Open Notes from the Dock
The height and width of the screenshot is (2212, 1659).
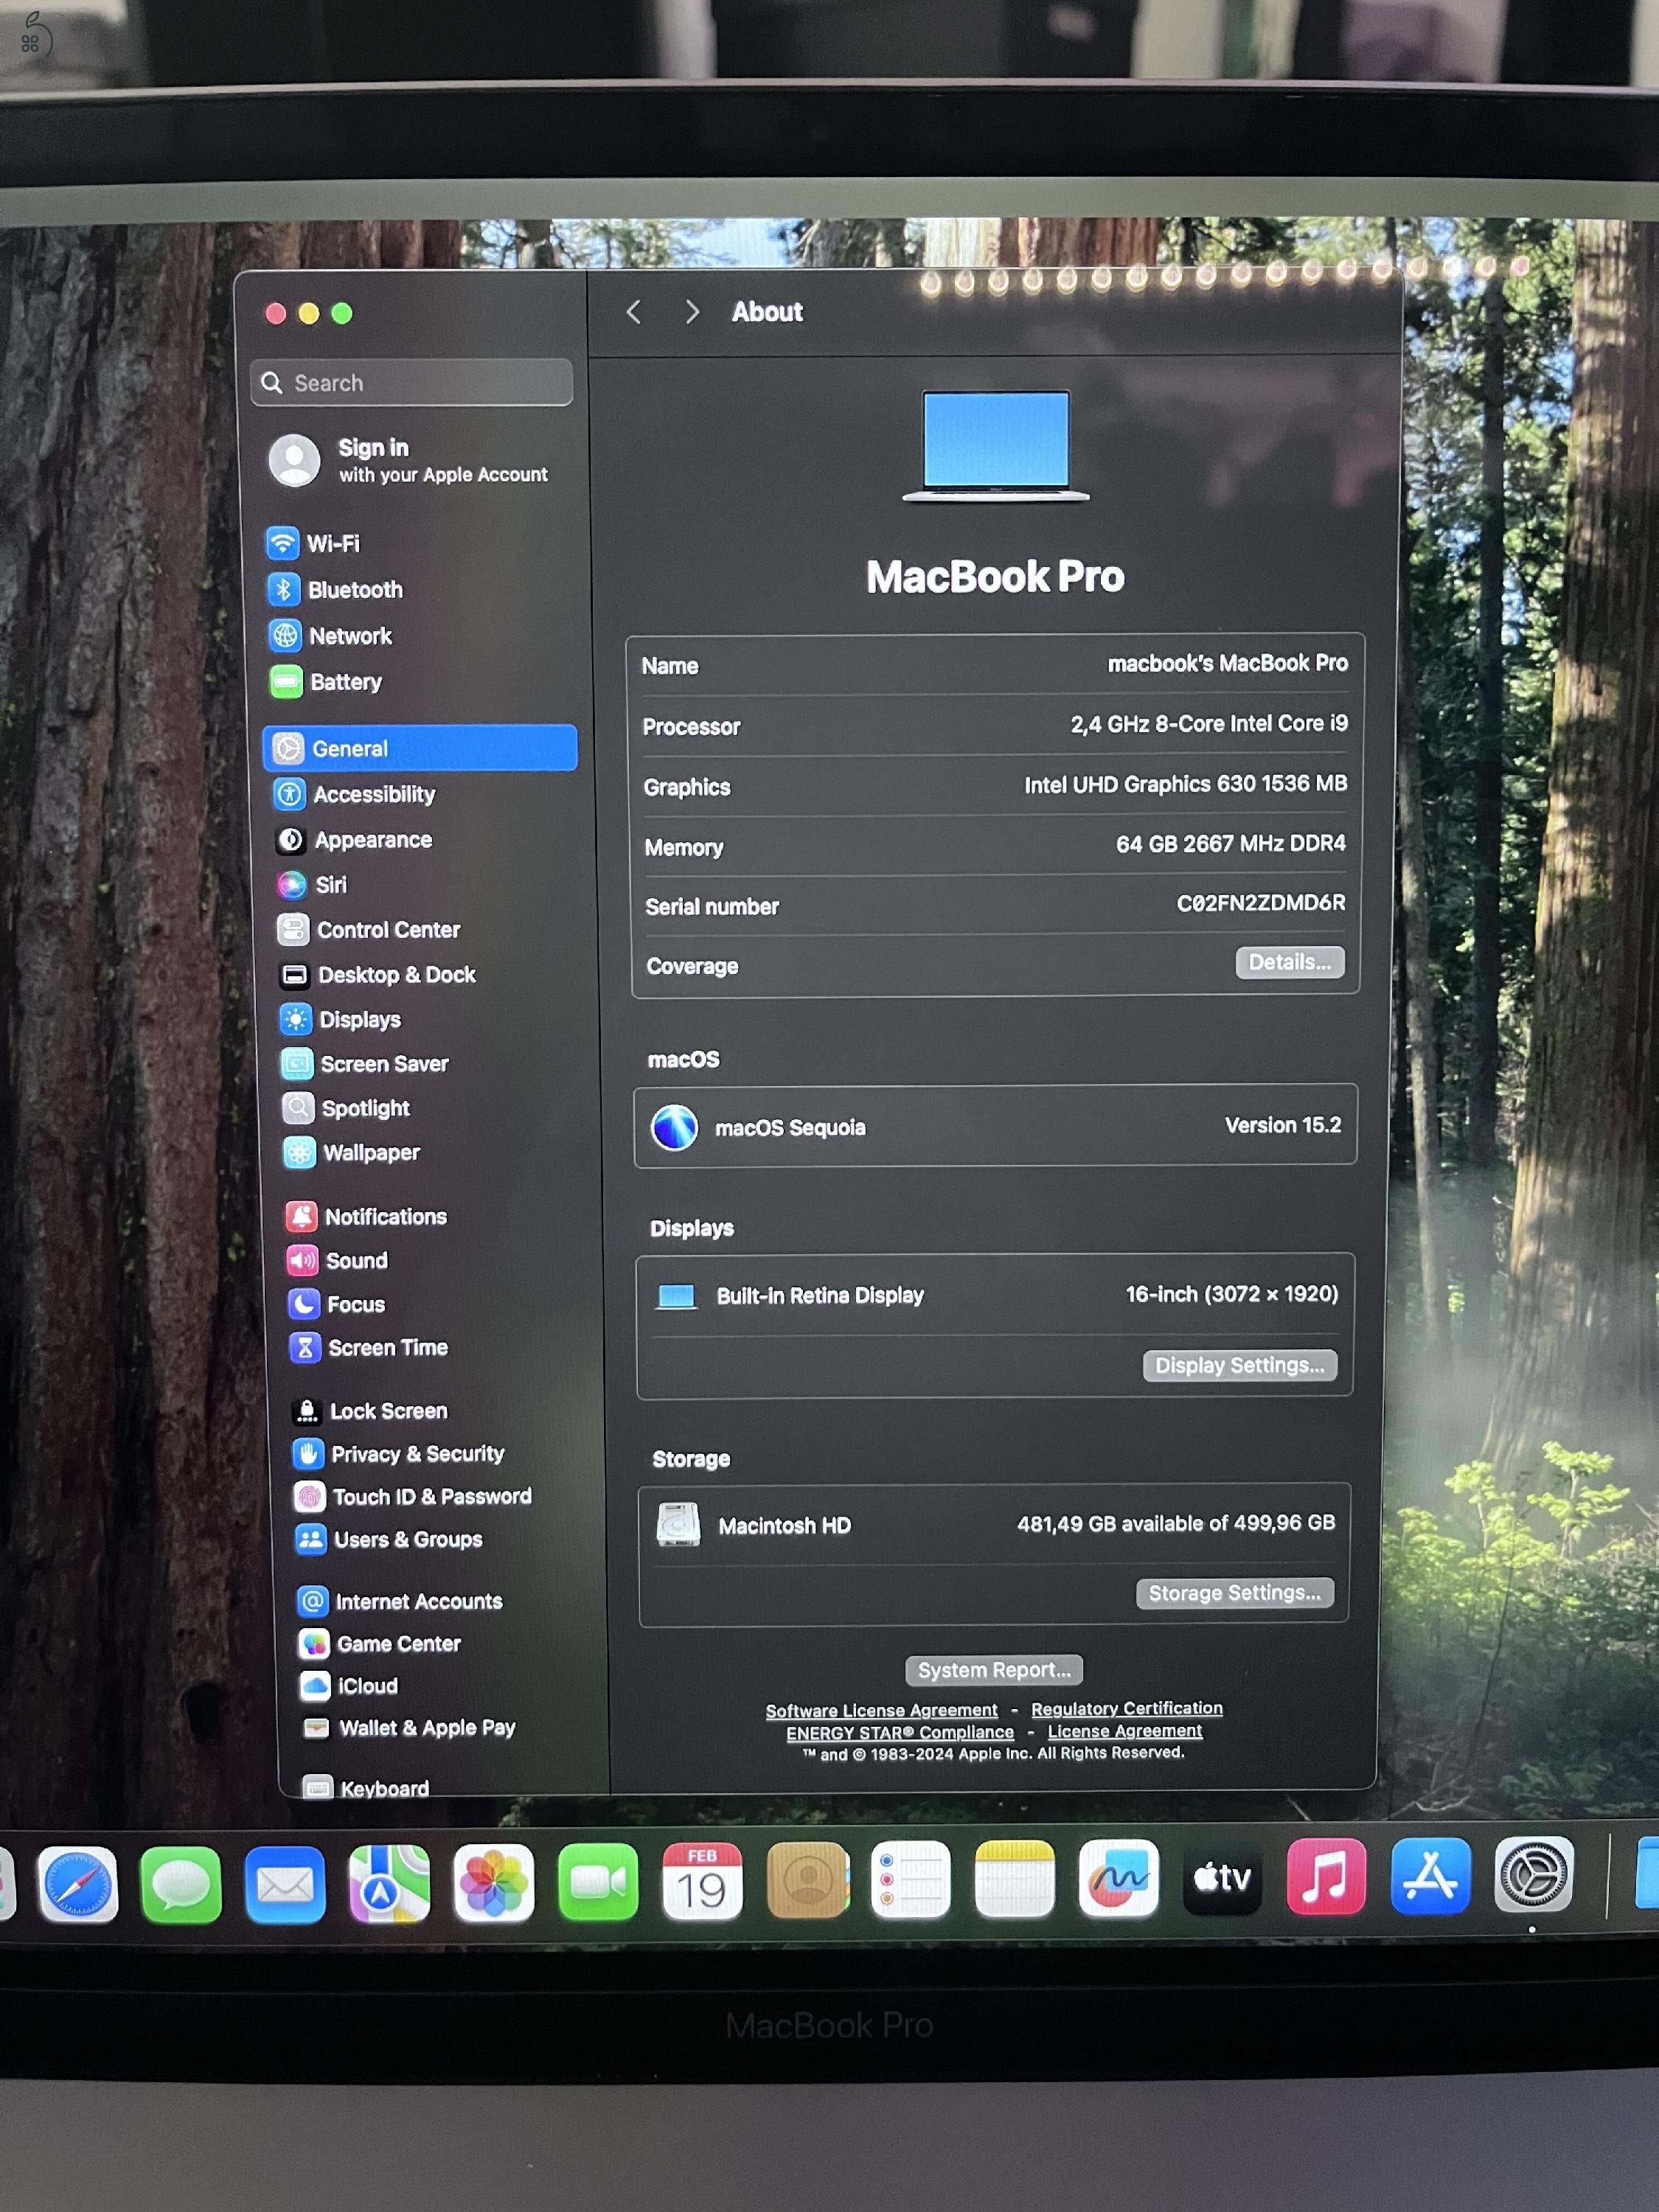(x=1014, y=1878)
